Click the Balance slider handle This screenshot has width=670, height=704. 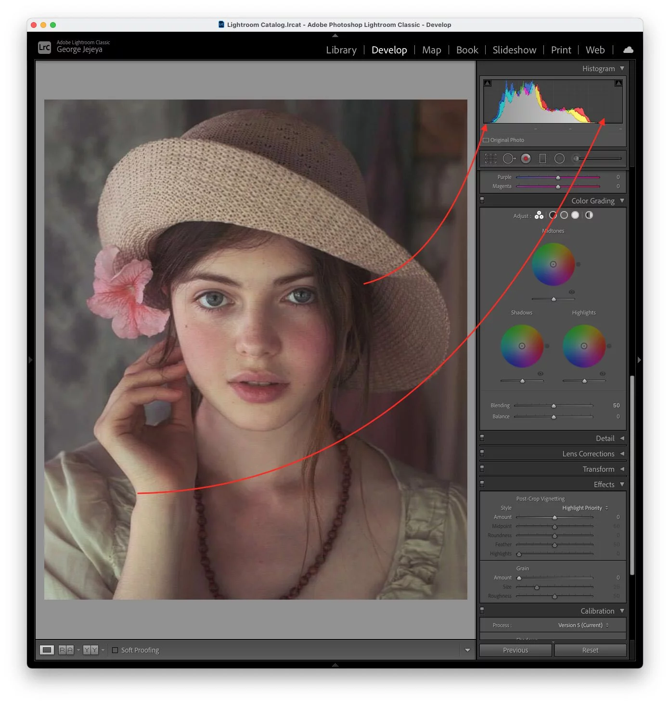click(x=554, y=417)
